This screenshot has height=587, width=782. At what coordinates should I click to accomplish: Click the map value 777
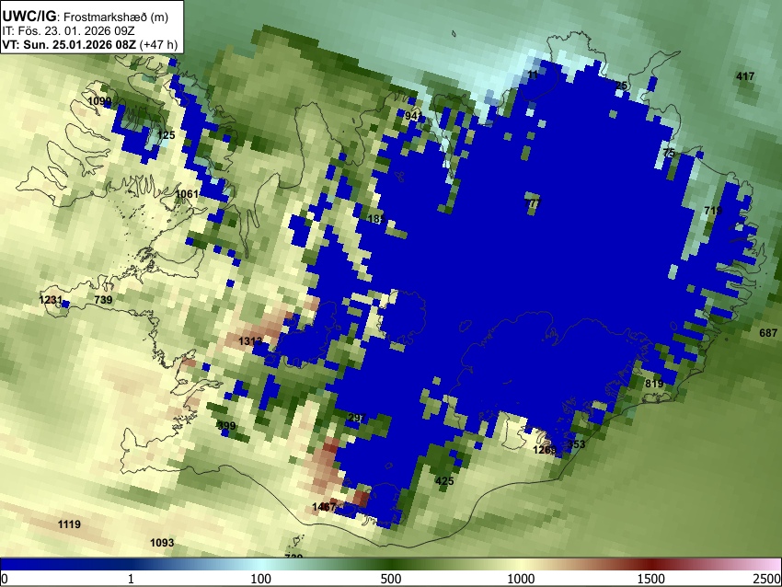pos(533,203)
